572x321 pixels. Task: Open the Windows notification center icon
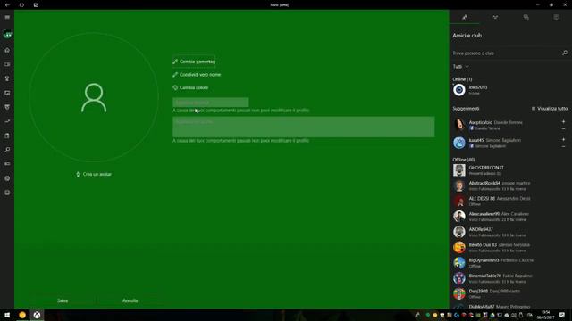tap(562, 315)
